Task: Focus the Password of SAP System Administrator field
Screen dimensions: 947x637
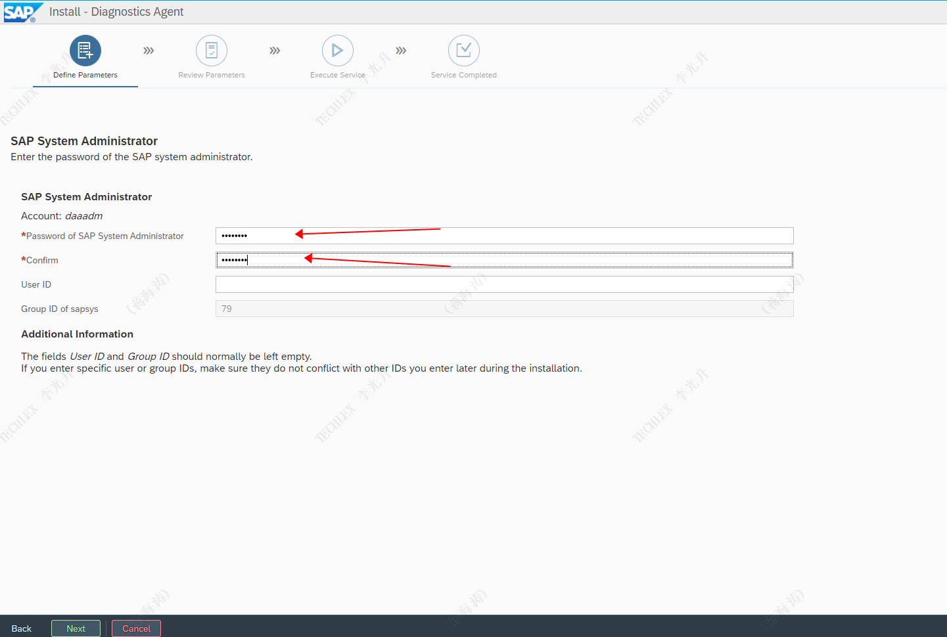Action: click(505, 236)
